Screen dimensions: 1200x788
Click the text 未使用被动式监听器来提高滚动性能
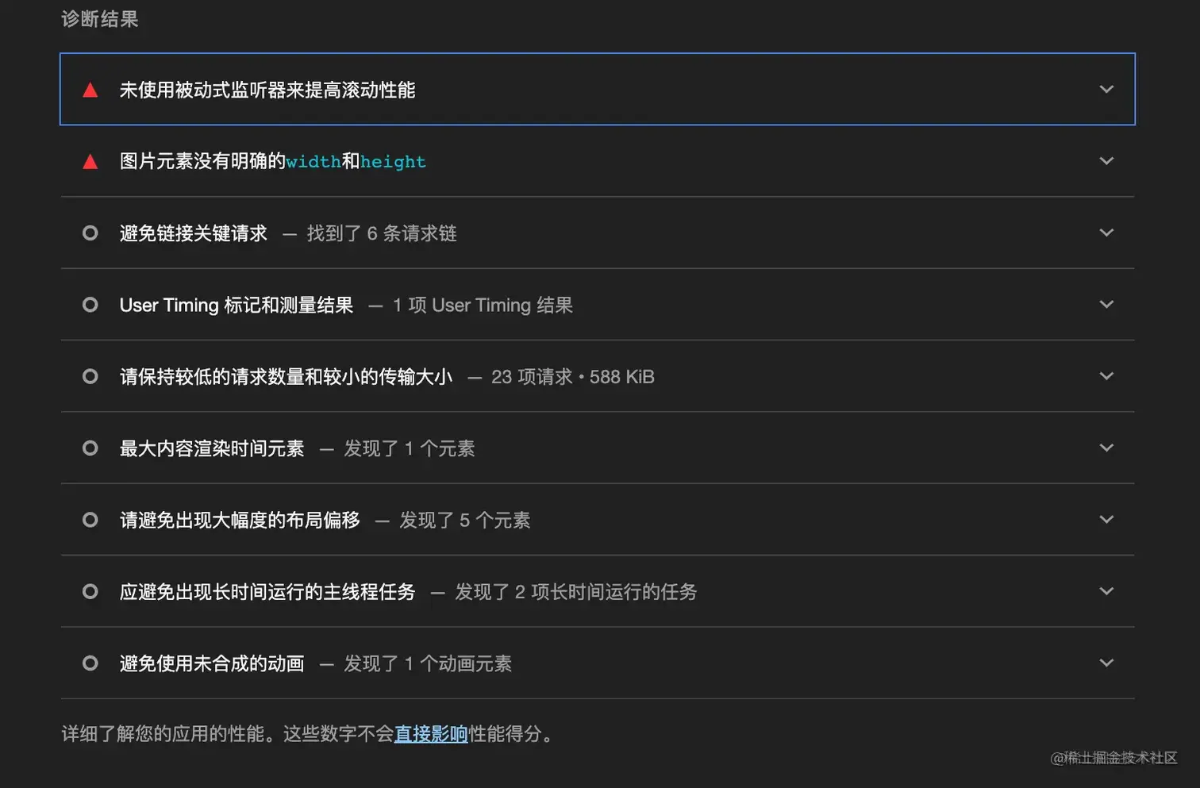267,90
